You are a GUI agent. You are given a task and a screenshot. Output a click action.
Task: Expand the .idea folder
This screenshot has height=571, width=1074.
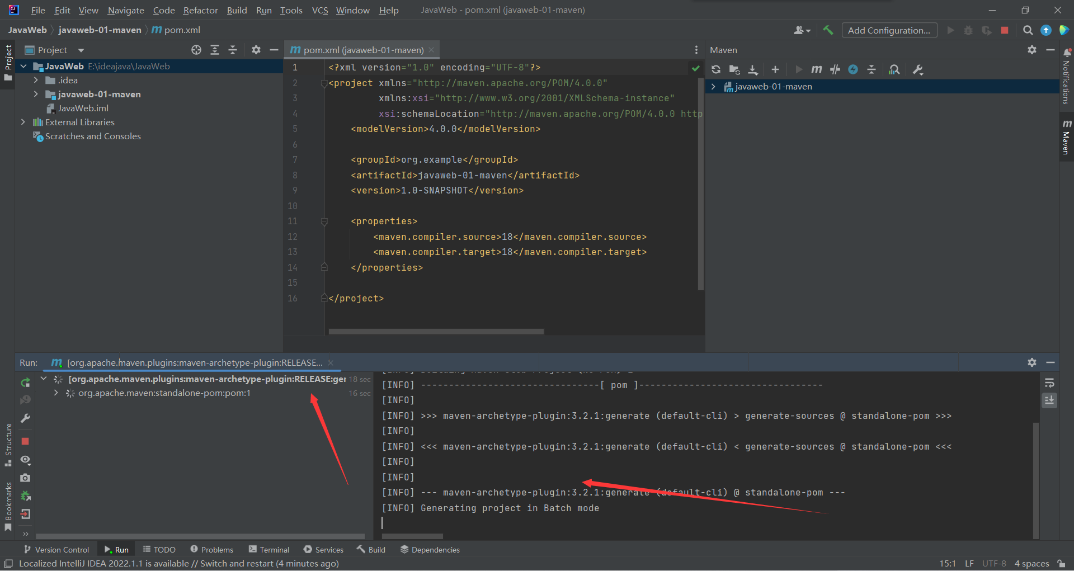(36, 81)
